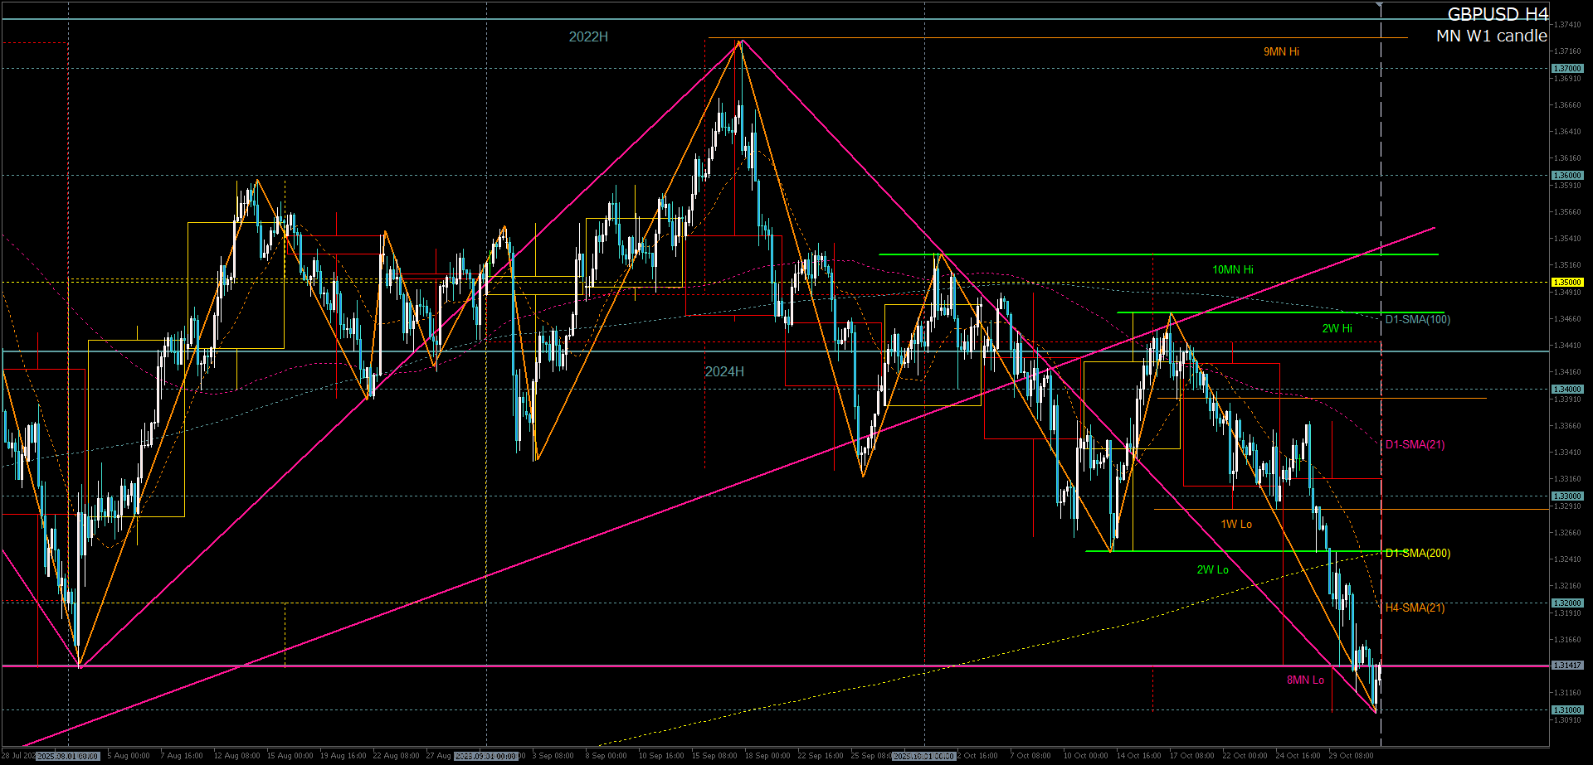Image resolution: width=1593 pixels, height=765 pixels.
Task: Click the 1.31417 current price tag
Action: (1567, 666)
